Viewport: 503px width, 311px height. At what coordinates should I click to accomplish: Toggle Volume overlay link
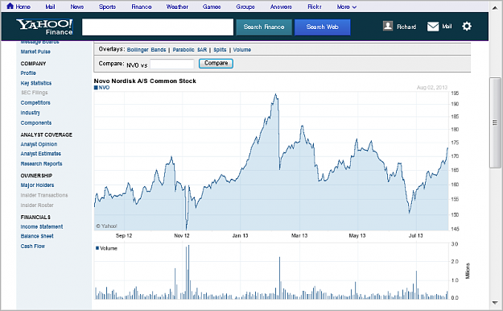coord(242,50)
